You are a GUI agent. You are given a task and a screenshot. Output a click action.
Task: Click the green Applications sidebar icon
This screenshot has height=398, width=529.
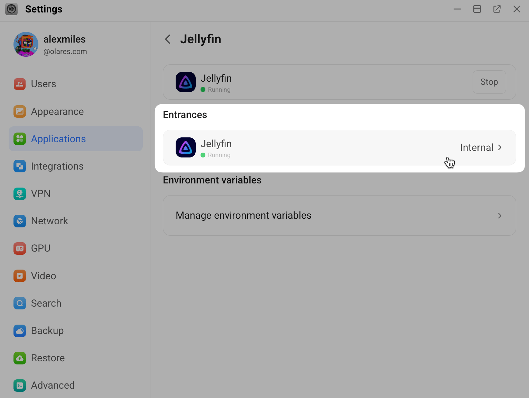(20, 139)
